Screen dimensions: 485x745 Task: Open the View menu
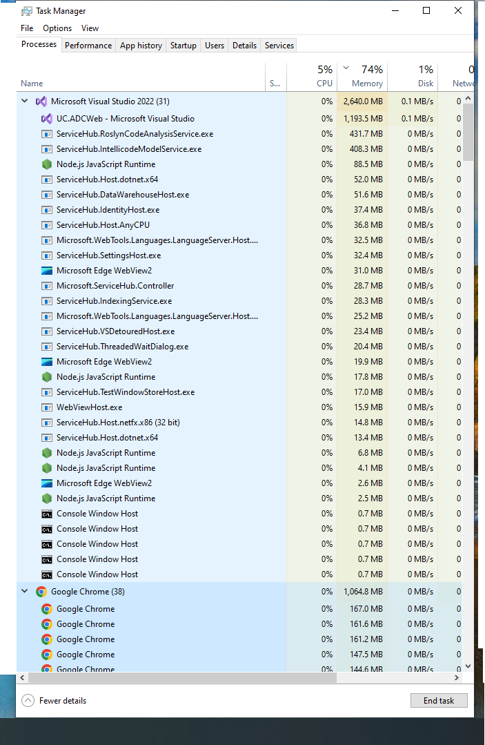click(x=90, y=28)
